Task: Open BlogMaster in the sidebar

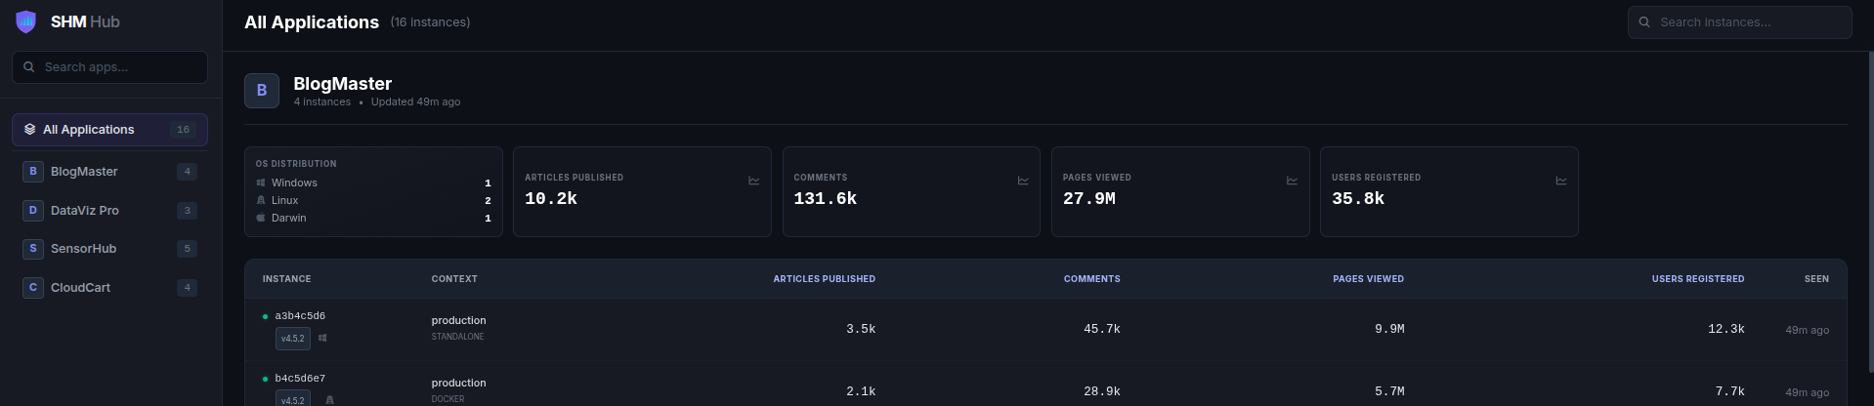Action: 84,172
